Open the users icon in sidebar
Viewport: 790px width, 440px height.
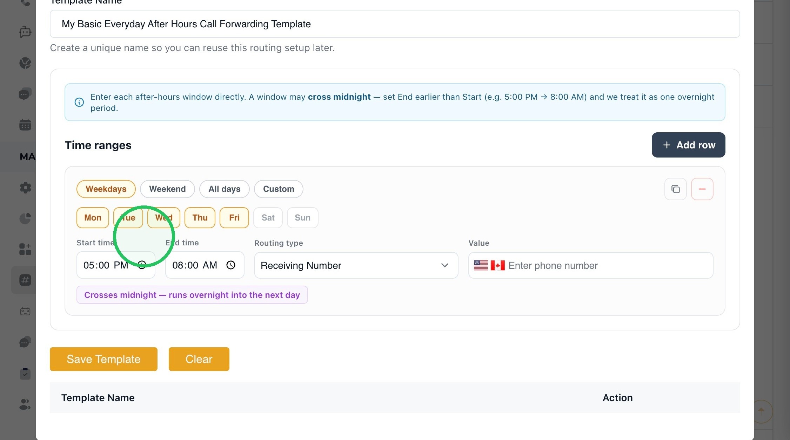coord(25,404)
